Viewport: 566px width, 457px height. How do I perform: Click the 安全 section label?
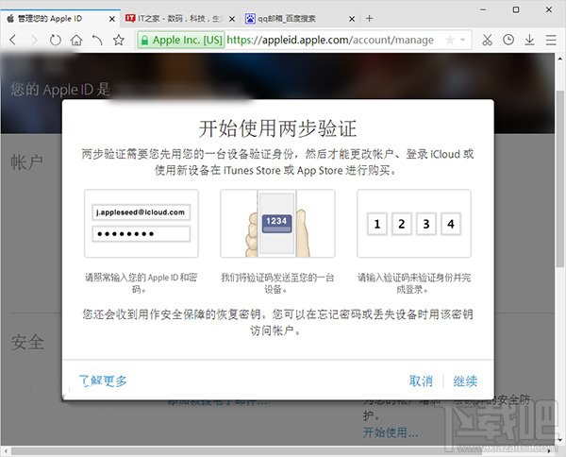click(x=27, y=342)
